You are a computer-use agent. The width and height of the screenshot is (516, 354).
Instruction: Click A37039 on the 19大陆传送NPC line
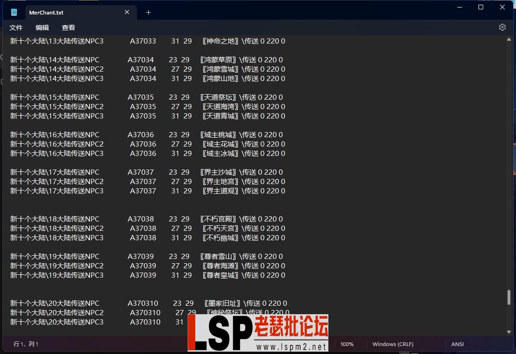pos(141,257)
